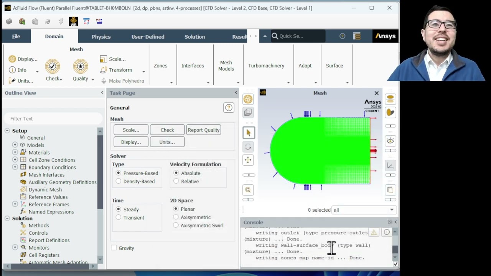This screenshot has width=491, height=276.
Task: Collapse the Solution tree section
Action: coord(7,218)
